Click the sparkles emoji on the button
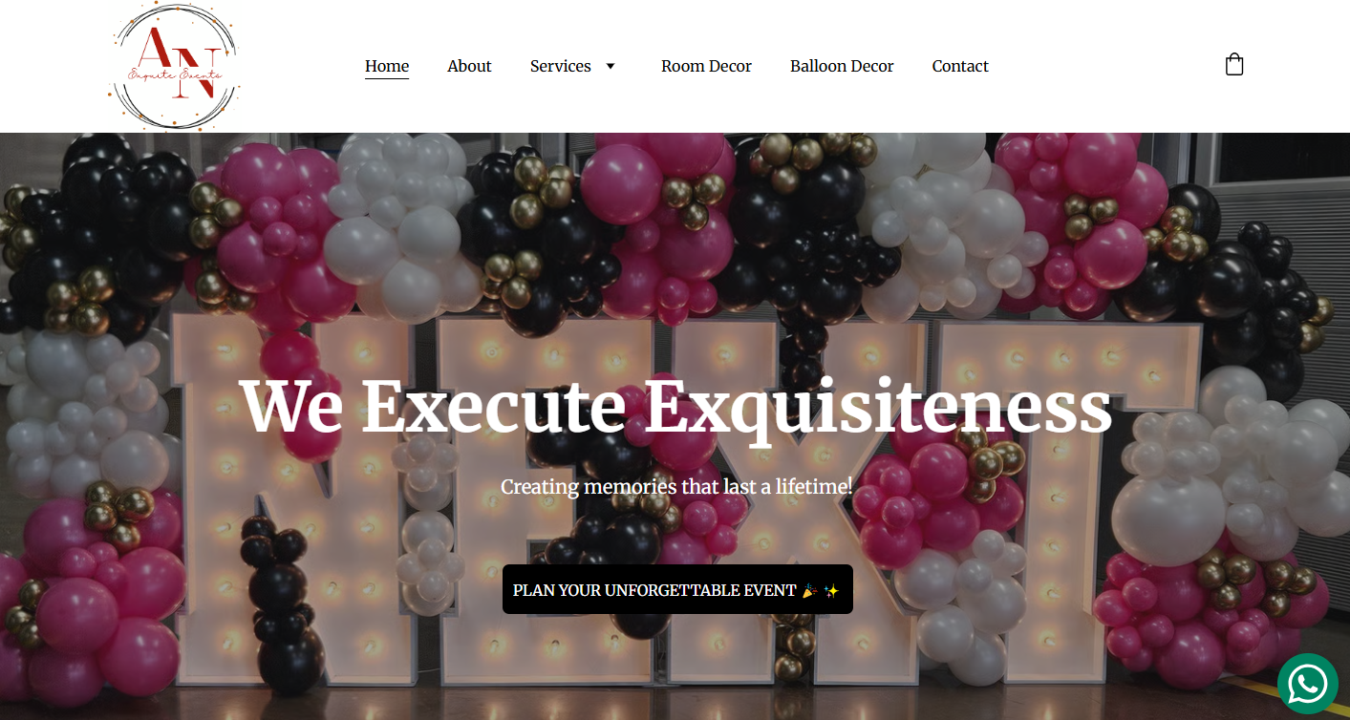Screen dimensions: 1350x720 tap(831, 590)
